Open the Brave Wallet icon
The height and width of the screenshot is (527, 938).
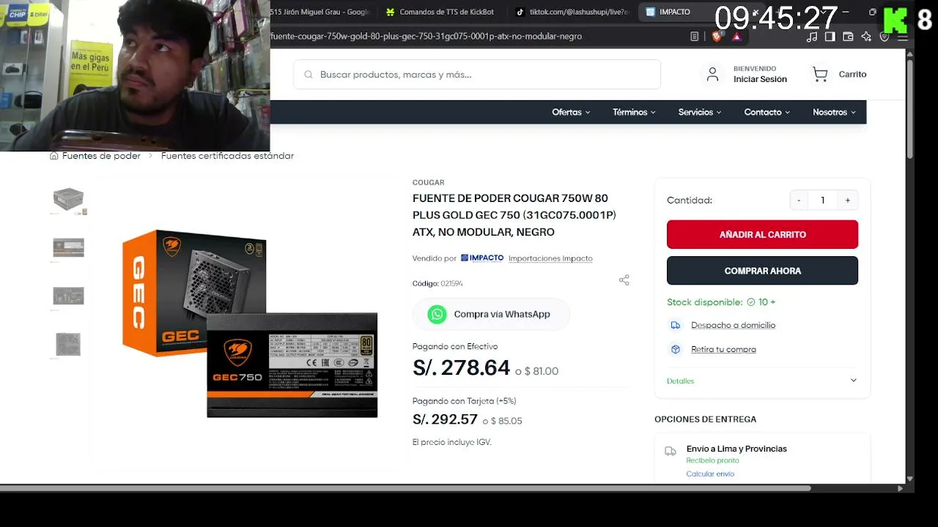(x=848, y=37)
